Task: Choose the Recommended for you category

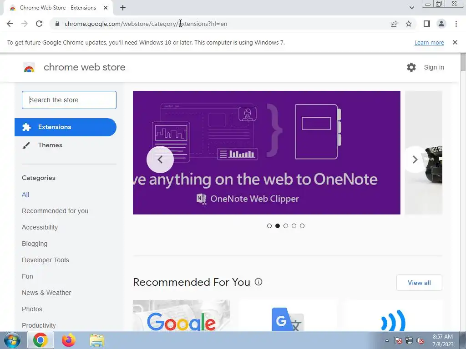Action: pos(55,211)
